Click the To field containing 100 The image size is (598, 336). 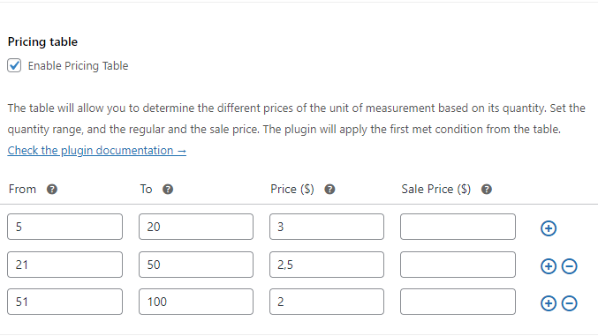196,302
